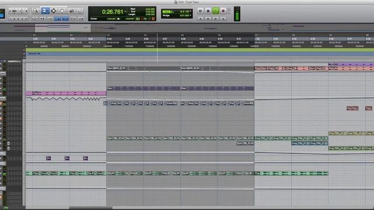
Task: Open the main counter format dropdown arrow
Action: point(125,12)
